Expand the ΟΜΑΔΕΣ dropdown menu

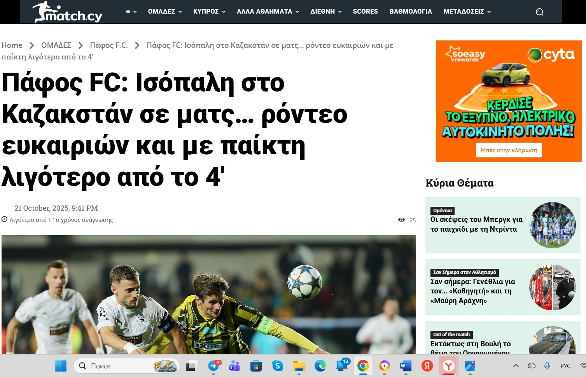pyautogui.click(x=165, y=12)
